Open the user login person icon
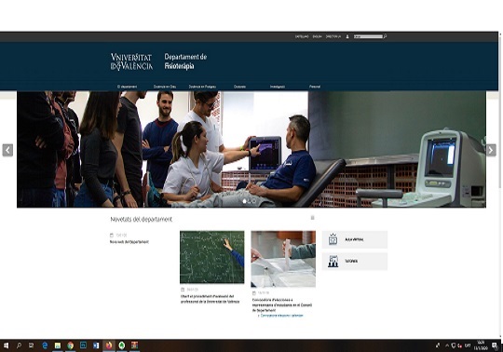This screenshot has width=503, height=352. point(347,36)
